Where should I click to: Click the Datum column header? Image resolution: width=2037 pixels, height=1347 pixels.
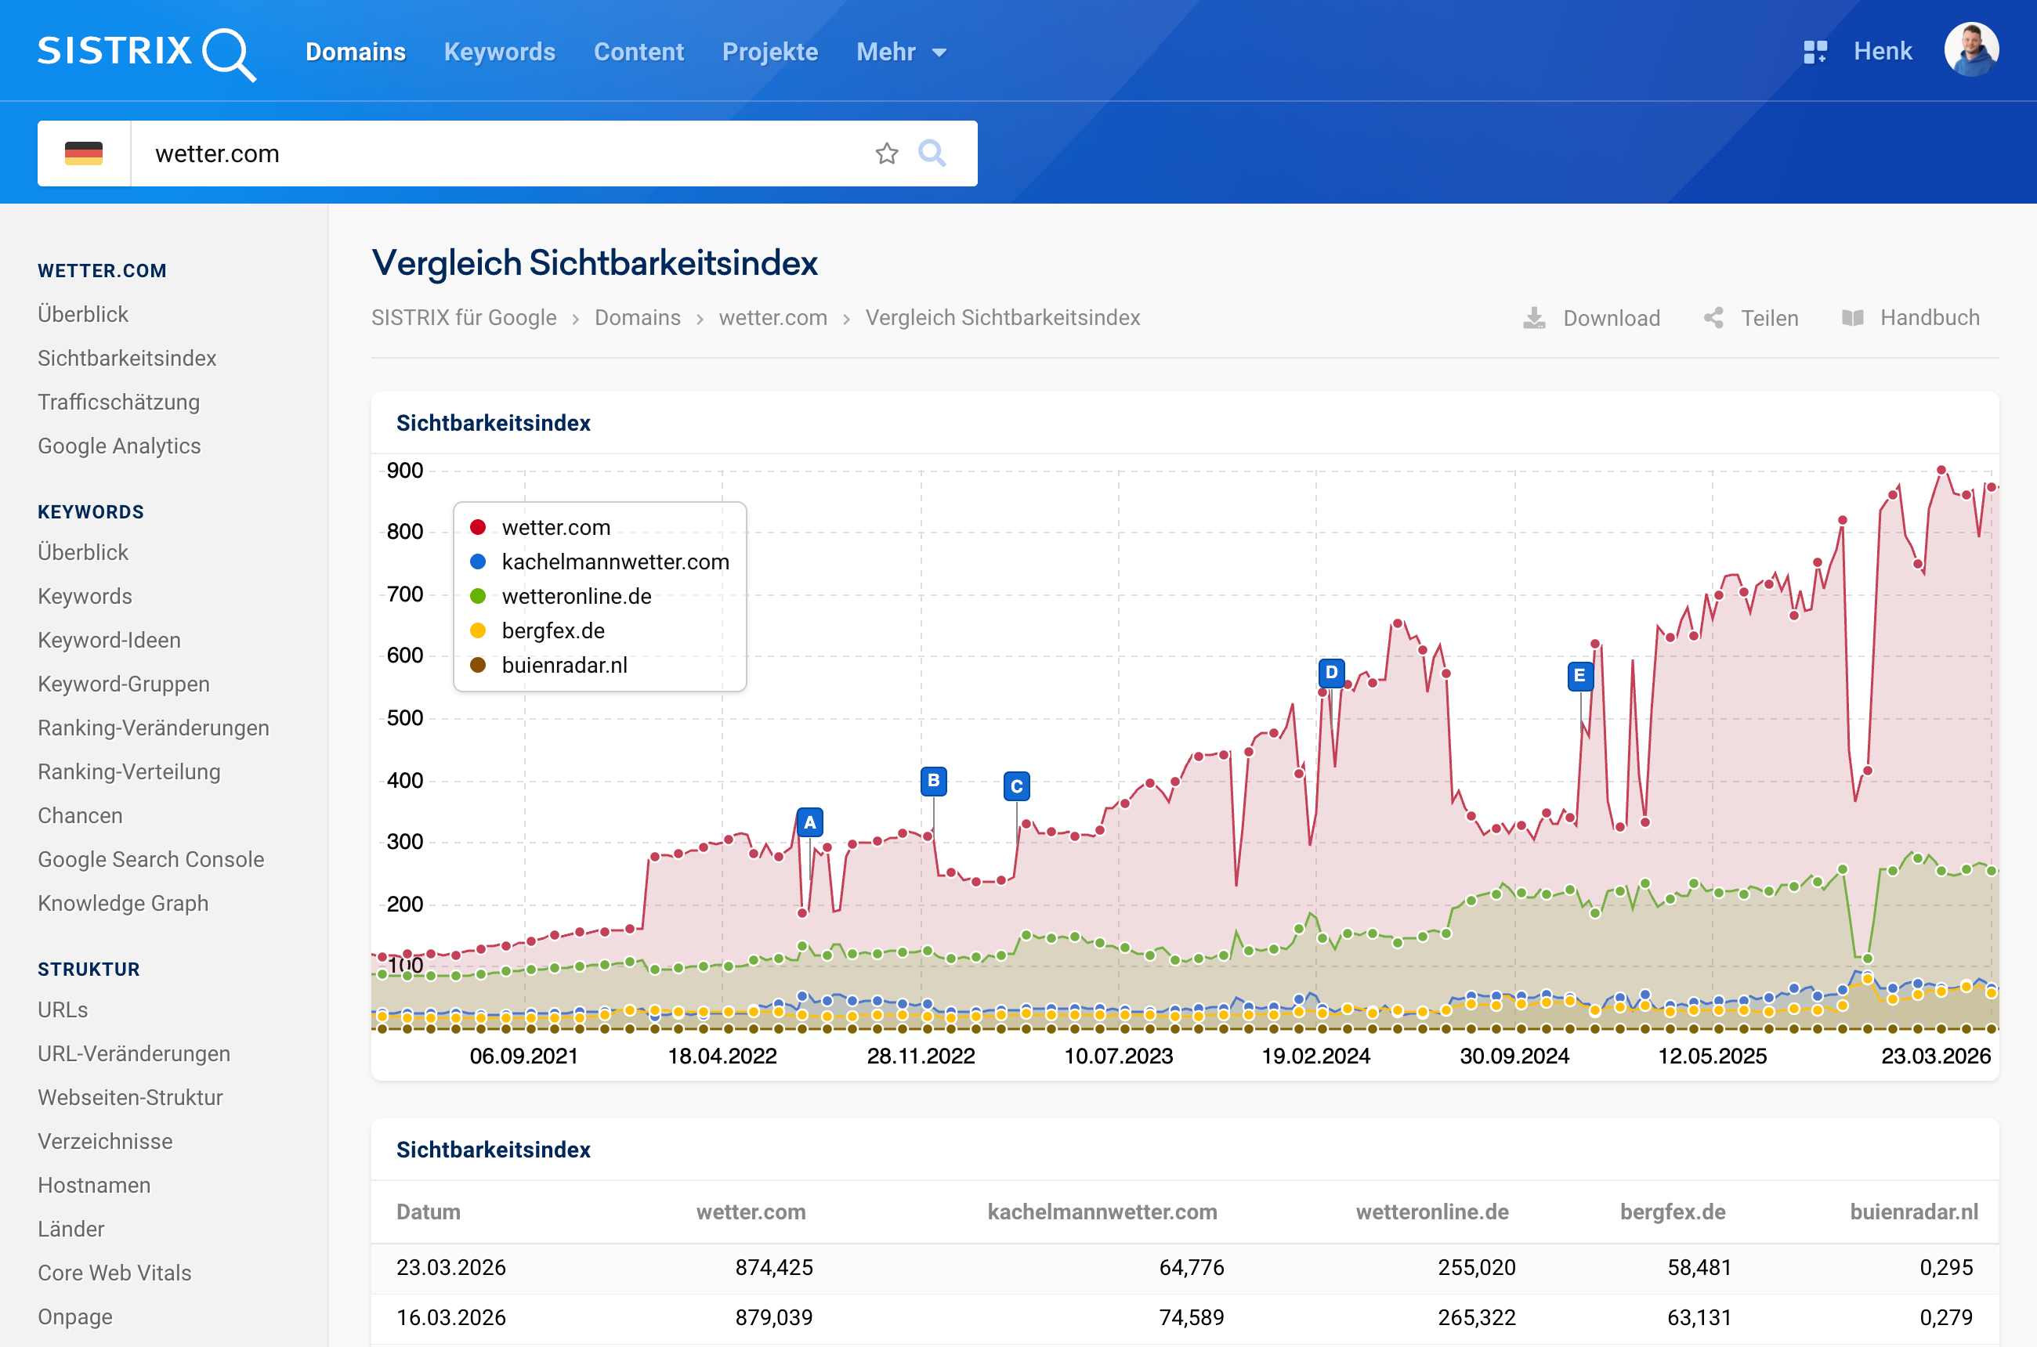pyautogui.click(x=428, y=1212)
